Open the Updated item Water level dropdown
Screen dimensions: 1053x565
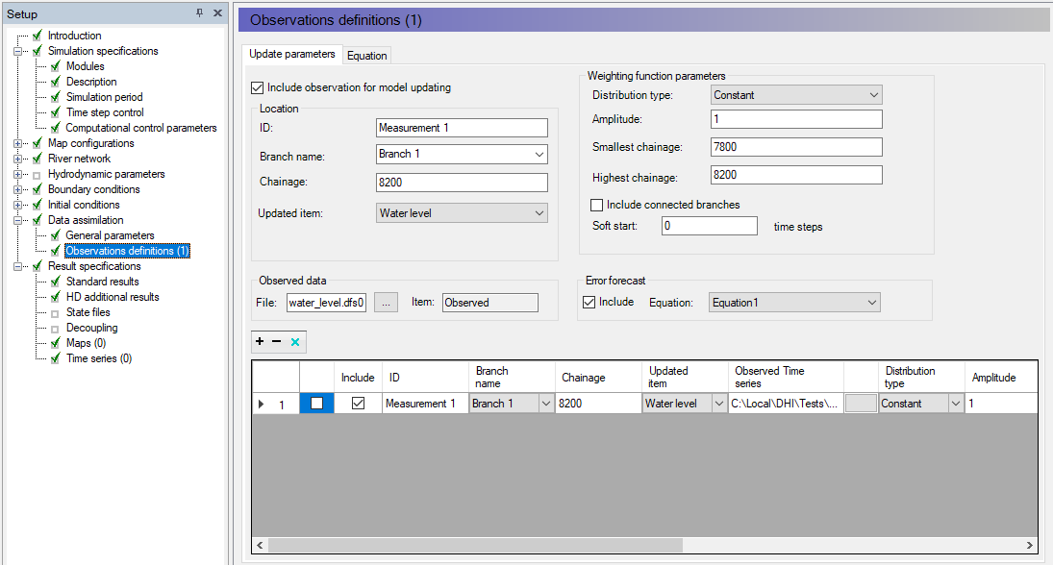[x=539, y=213]
